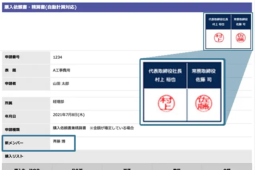The height and width of the screenshot is (170, 255).
Task: Select the enlarged 佐藤 red seal stamp
Action: 204,104
